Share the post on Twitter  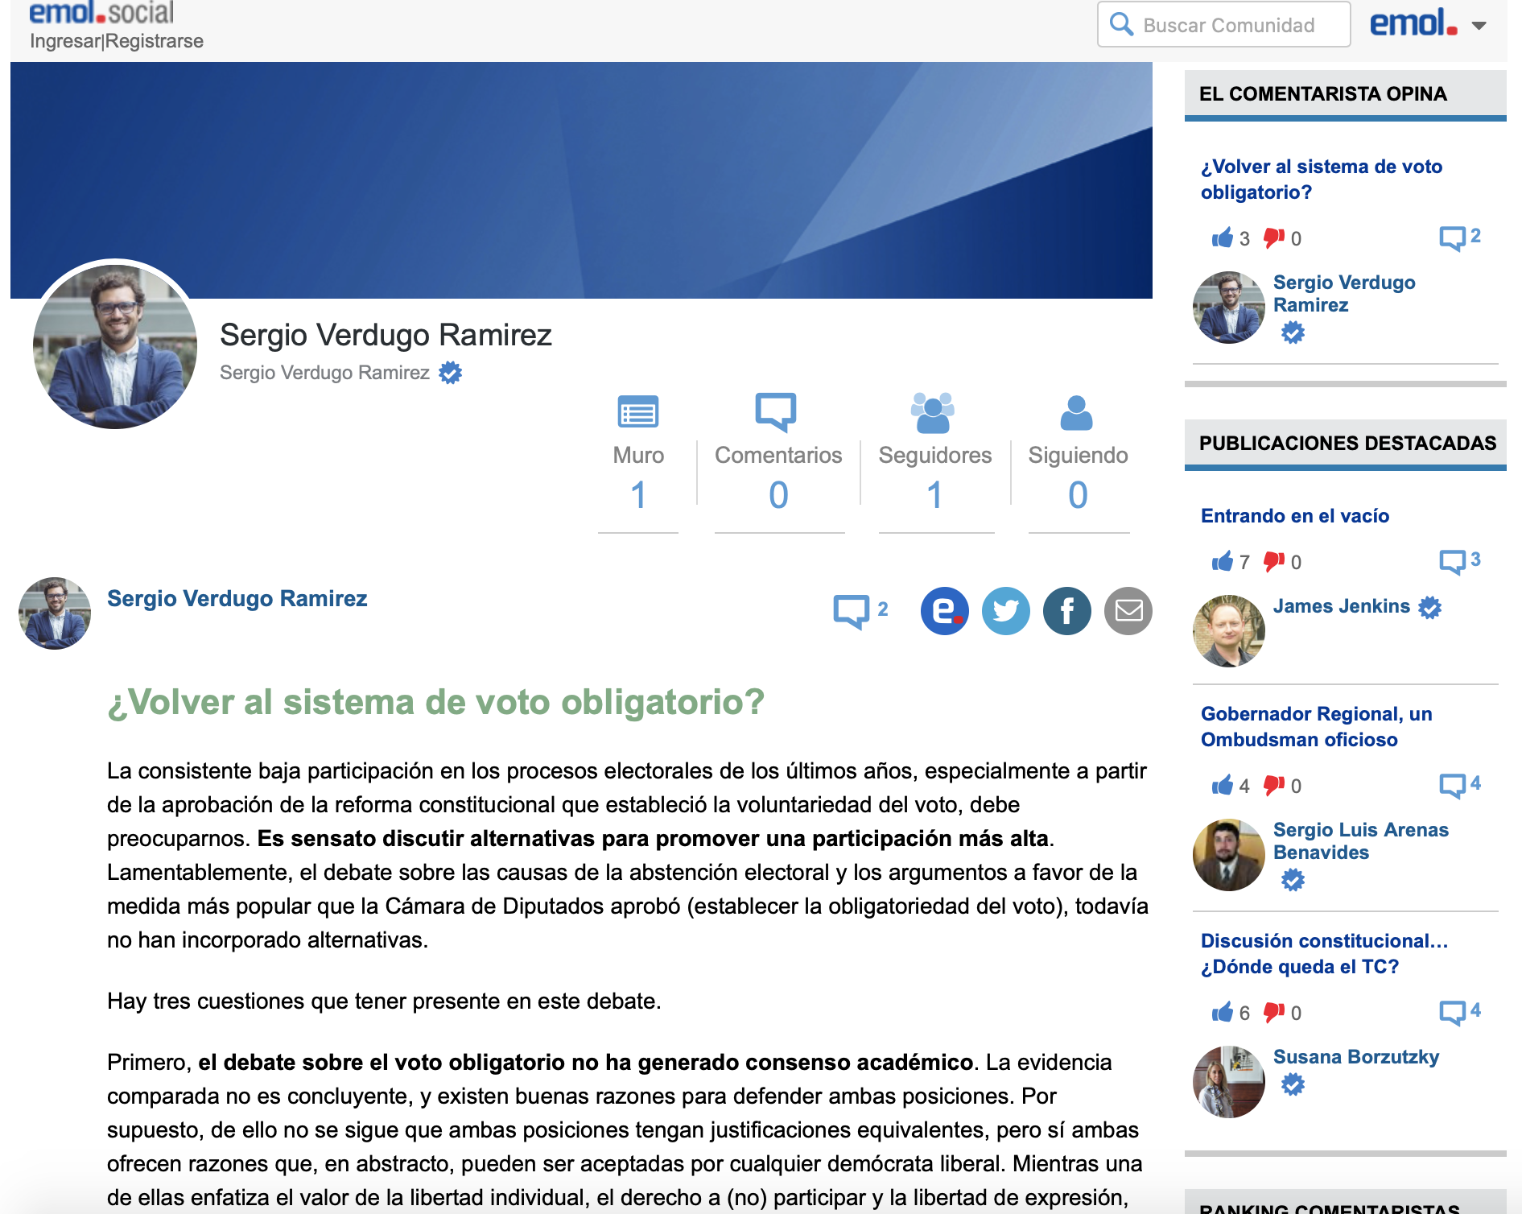point(1006,611)
